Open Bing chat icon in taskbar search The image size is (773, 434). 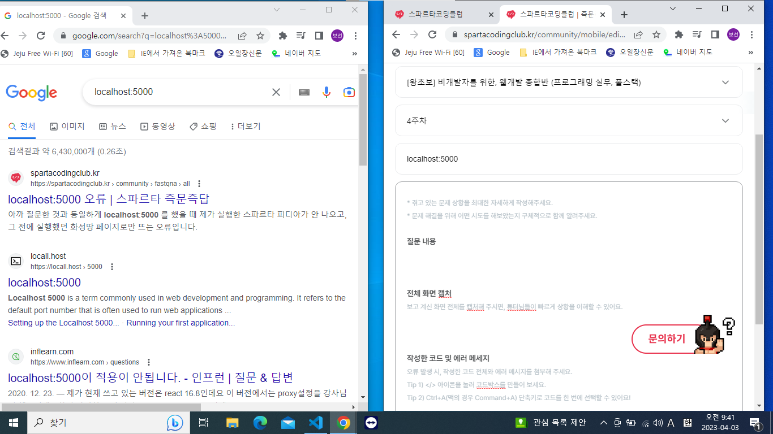point(175,423)
